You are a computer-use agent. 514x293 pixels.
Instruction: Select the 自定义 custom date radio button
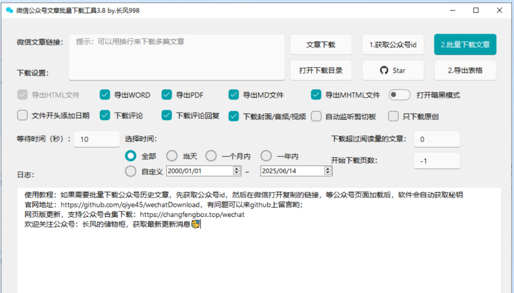pos(131,171)
